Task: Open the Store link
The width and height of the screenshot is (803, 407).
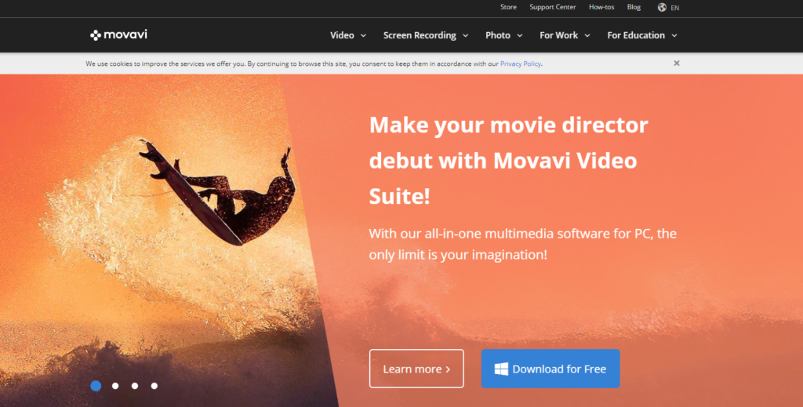Action: (x=508, y=7)
